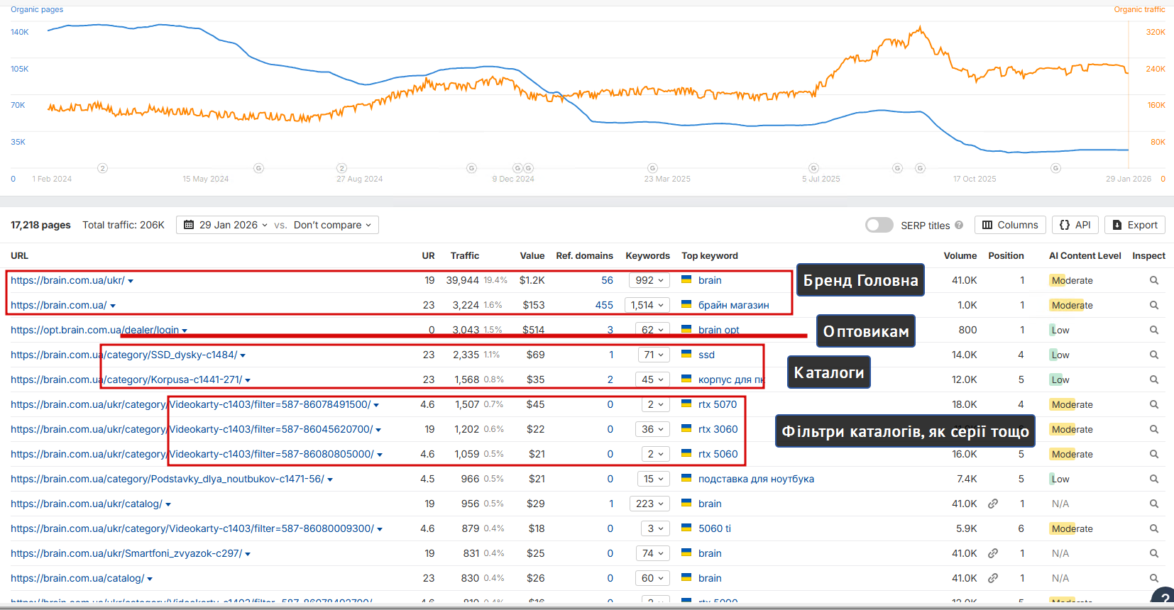Image resolution: width=1174 pixels, height=610 pixels.
Task: Inspect the rtx 3060 row
Action: pos(1154,429)
